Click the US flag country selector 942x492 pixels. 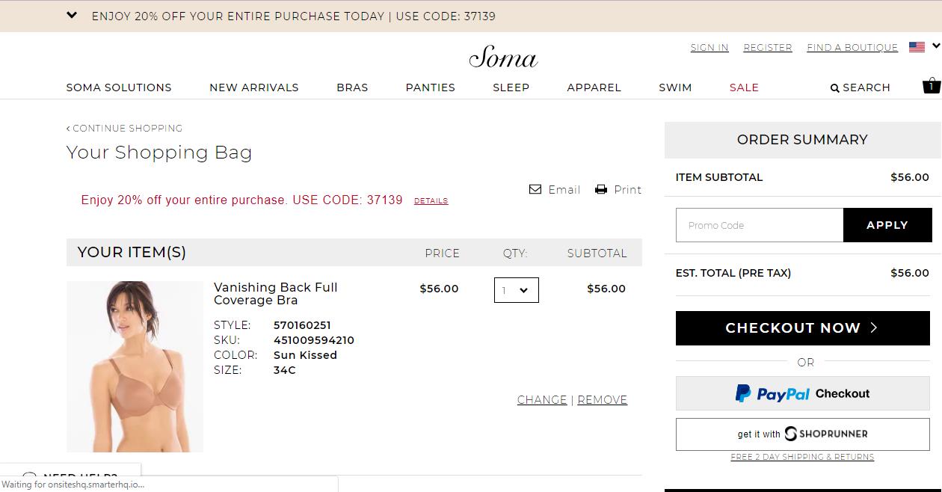[917, 46]
